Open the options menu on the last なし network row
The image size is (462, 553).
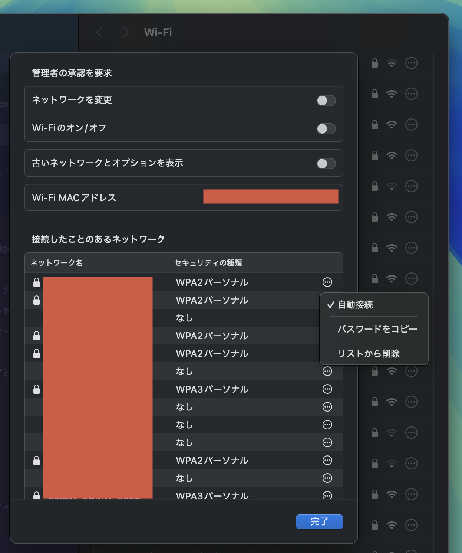click(327, 478)
